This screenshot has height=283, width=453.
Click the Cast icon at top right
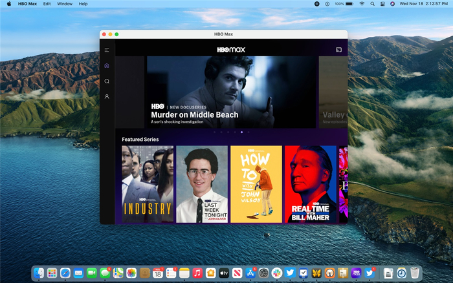[338, 50]
